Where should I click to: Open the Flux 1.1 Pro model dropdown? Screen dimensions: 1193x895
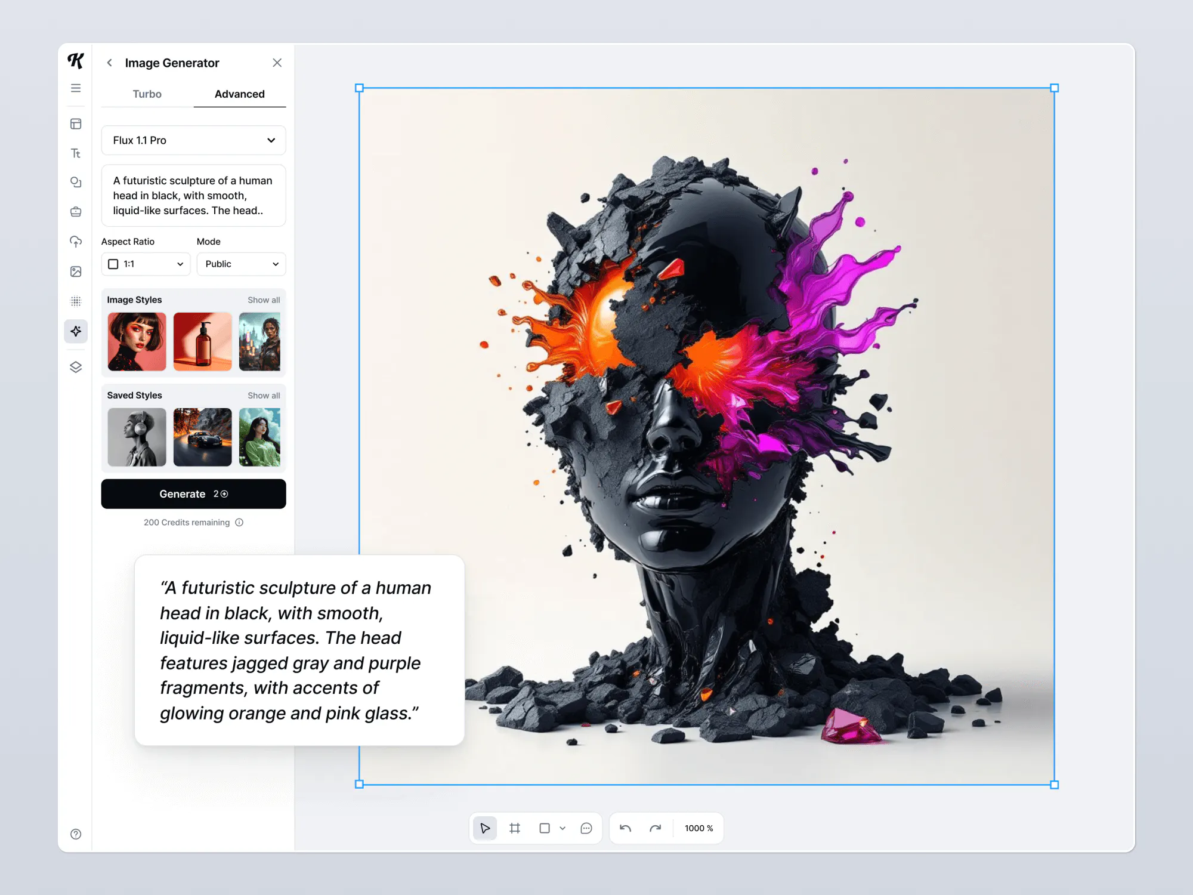point(193,140)
